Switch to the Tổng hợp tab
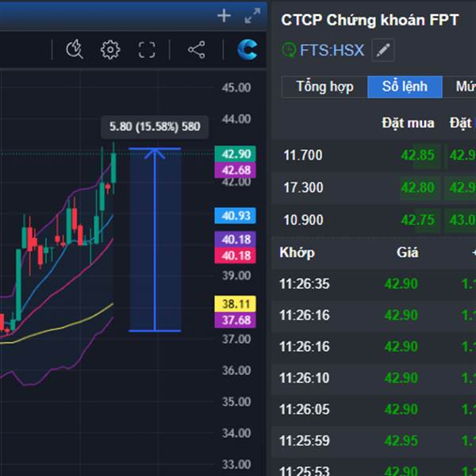The width and height of the screenshot is (476, 476). point(324,86)
